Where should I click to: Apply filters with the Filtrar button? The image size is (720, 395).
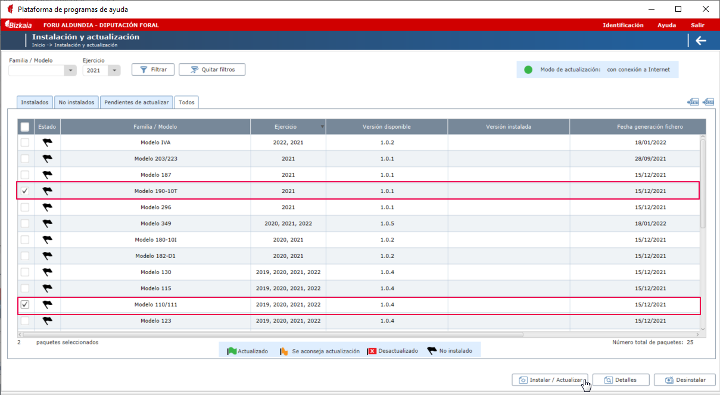pos(153,70)
